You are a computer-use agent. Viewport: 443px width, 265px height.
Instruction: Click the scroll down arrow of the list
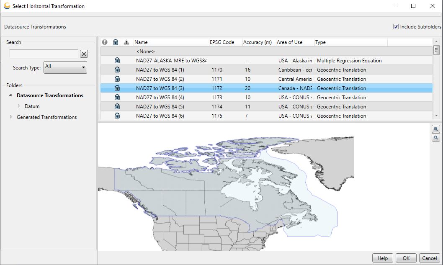click(436, 115)
